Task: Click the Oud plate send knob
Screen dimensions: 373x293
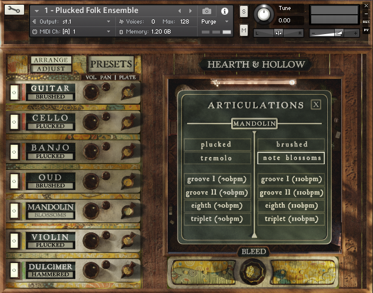Action: pyautogui.click(x=128, y=181)
